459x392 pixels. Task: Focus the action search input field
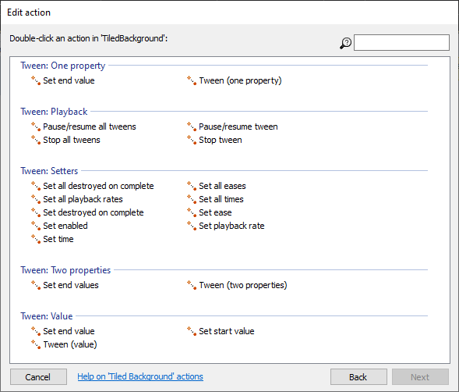(401, 42)
